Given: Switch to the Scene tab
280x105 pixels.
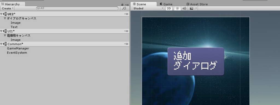Looking at the screenshot, I should (x=144, y=4).
